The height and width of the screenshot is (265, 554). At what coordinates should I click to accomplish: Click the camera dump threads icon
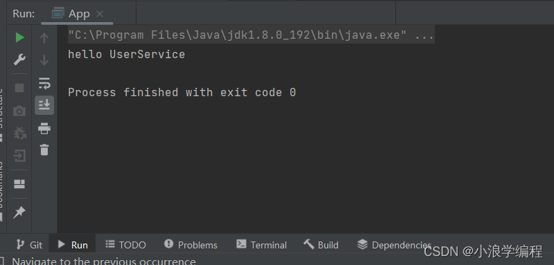click(x=19, y=111)
